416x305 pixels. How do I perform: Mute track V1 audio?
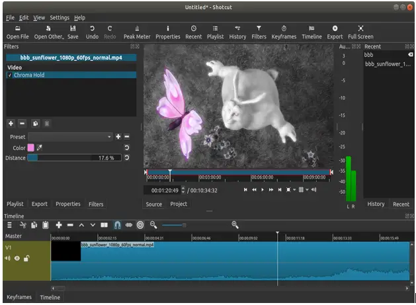point(7,258)
